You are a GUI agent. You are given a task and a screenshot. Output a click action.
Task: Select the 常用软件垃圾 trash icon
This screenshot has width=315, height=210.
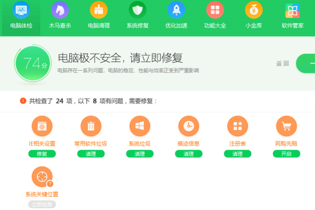pyautogui.click(x=91, y=126)
